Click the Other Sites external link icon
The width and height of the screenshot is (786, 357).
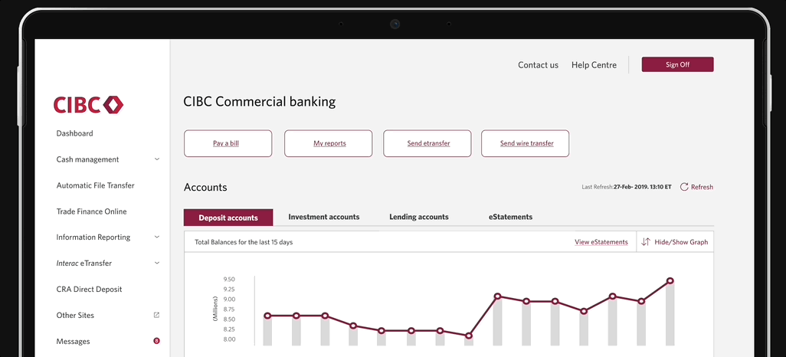(156, 316)
